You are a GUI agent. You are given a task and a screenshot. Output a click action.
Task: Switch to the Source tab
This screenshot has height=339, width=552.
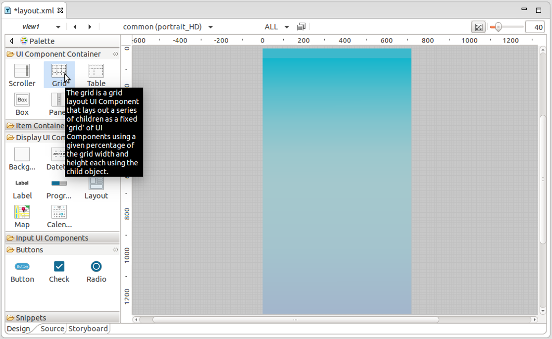coord(52,329)
